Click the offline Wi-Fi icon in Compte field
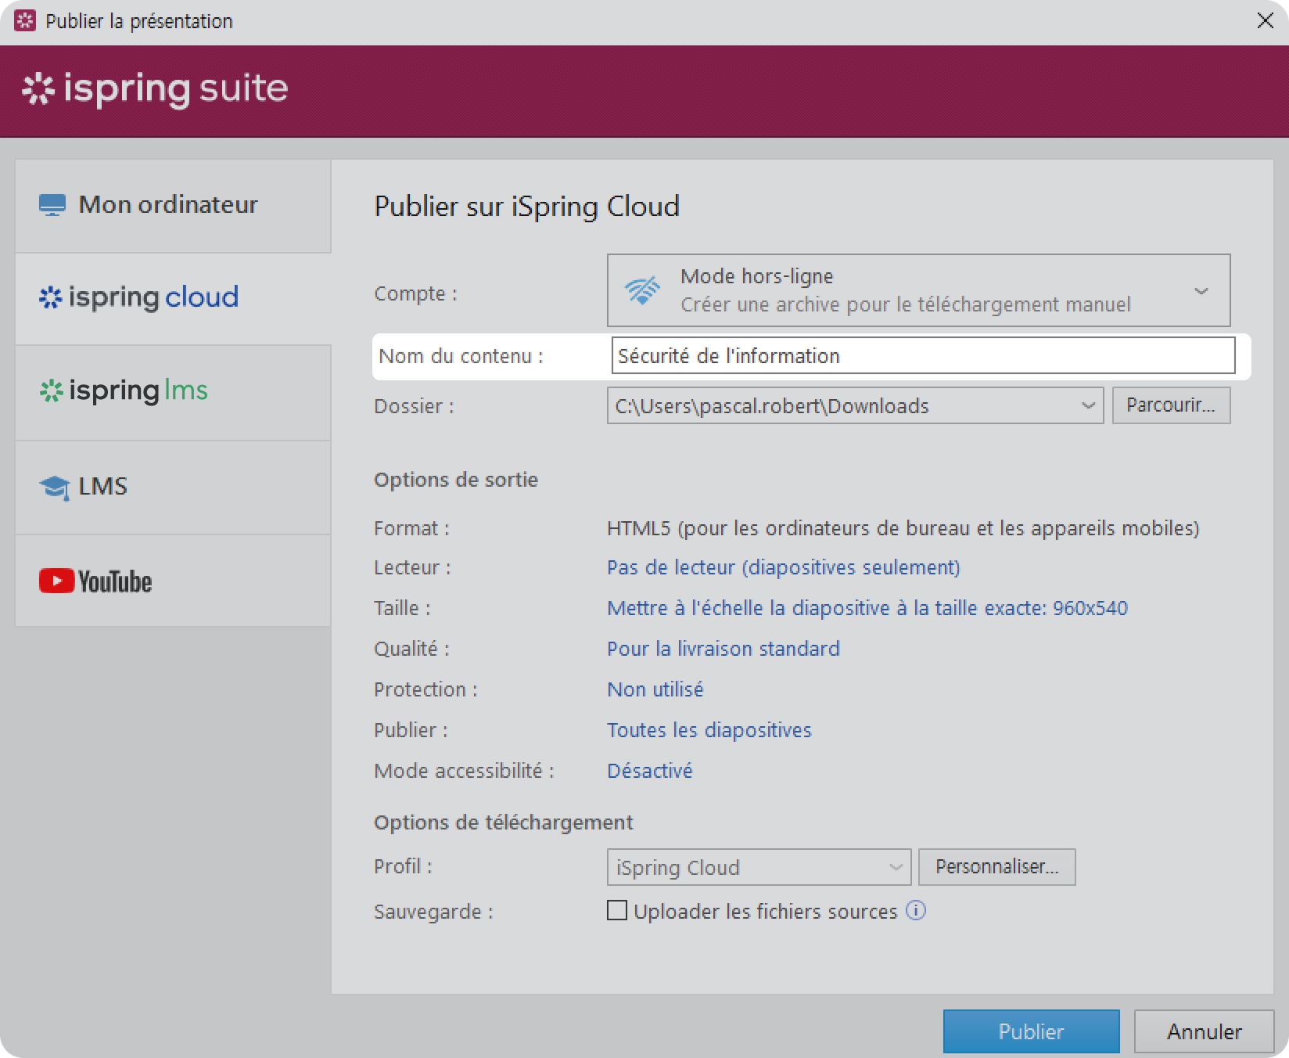Image resolution: width=1289 pixels, height=1058 pixels. click(642, 290)
